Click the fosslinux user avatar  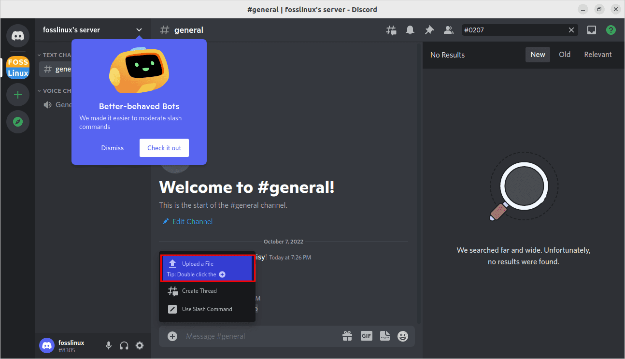click(x=47, y=345)
